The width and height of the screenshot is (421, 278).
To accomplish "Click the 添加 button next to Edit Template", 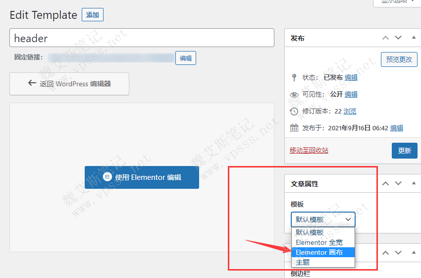I will click(x=92, y=15).
